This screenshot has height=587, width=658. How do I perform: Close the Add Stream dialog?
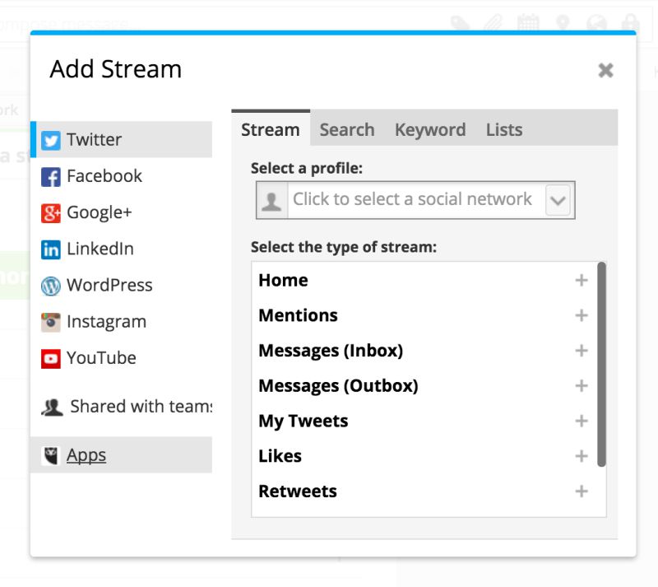pyautogui.click(x=605, y=70)
